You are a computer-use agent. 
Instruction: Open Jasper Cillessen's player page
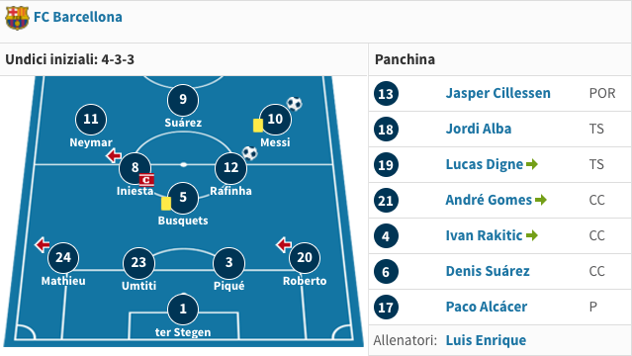(497, 93)
